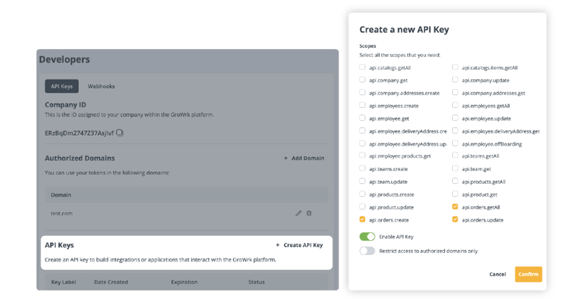Select the api.employee.offBoarding scope
583x304 pixels.
(x=455, y=143)
